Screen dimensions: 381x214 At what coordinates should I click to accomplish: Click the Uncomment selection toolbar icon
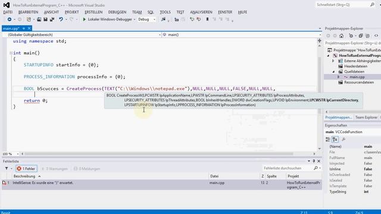coord(198,19)
